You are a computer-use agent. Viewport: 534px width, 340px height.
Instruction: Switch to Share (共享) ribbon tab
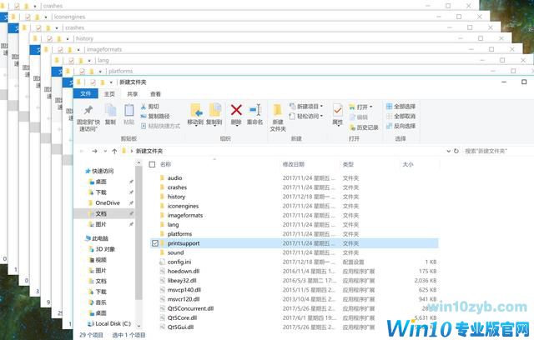133,94
